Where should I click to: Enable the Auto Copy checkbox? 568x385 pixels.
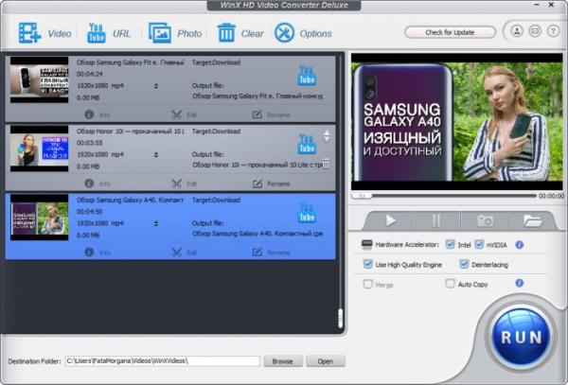(x=451, y=283)
